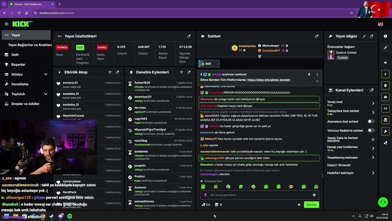
Task: Toggle the activity lightning widget in sidebar
Action: click(x=385, y=74)
